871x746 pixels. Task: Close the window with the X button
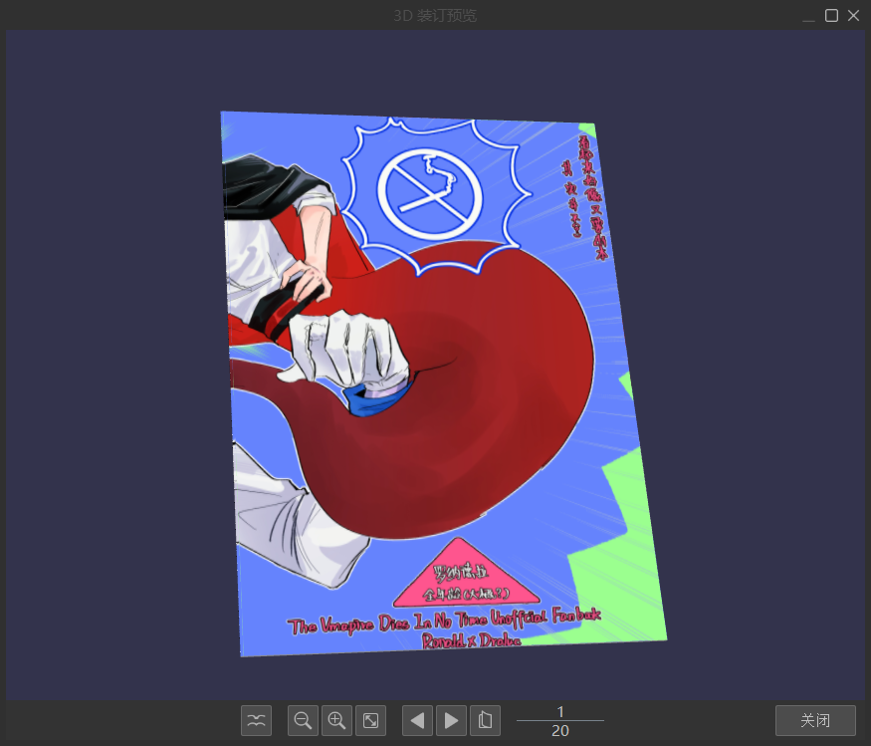pos(854,16)
